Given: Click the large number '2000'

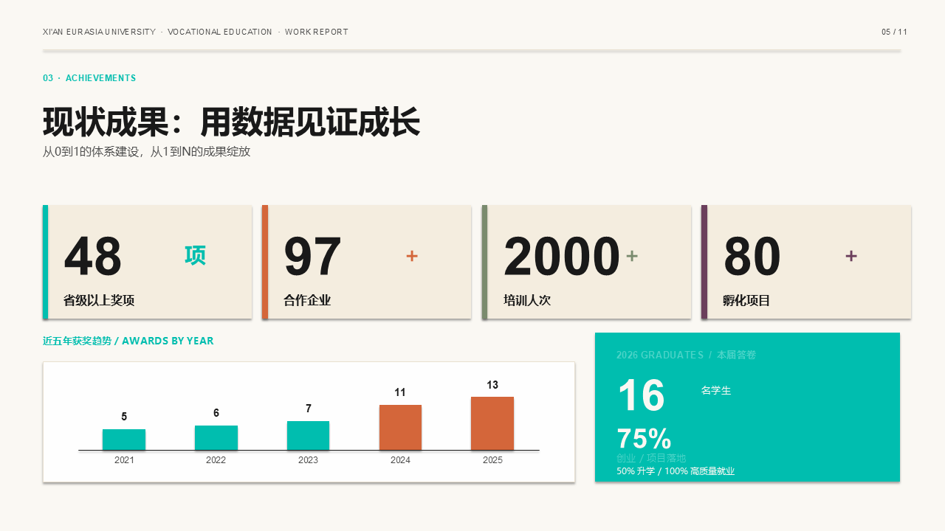Looking at the screenshot, I should point(562,257).
